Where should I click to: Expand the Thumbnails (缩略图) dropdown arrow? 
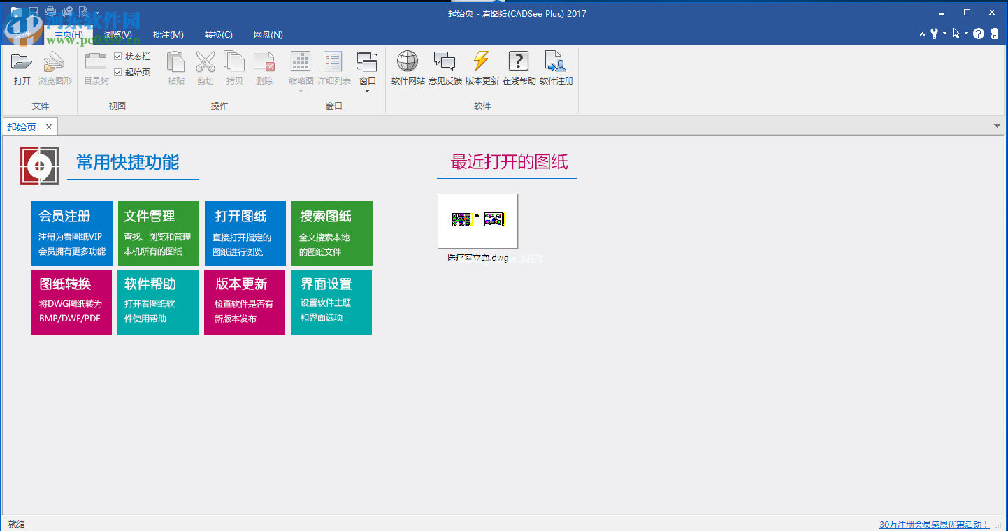(x=301, y=91)
